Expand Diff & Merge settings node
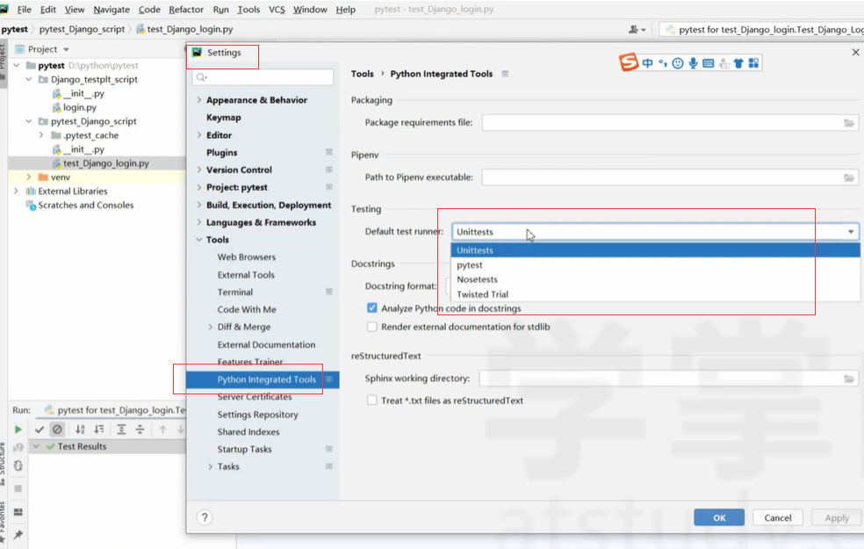 click(x=210, y=327)
